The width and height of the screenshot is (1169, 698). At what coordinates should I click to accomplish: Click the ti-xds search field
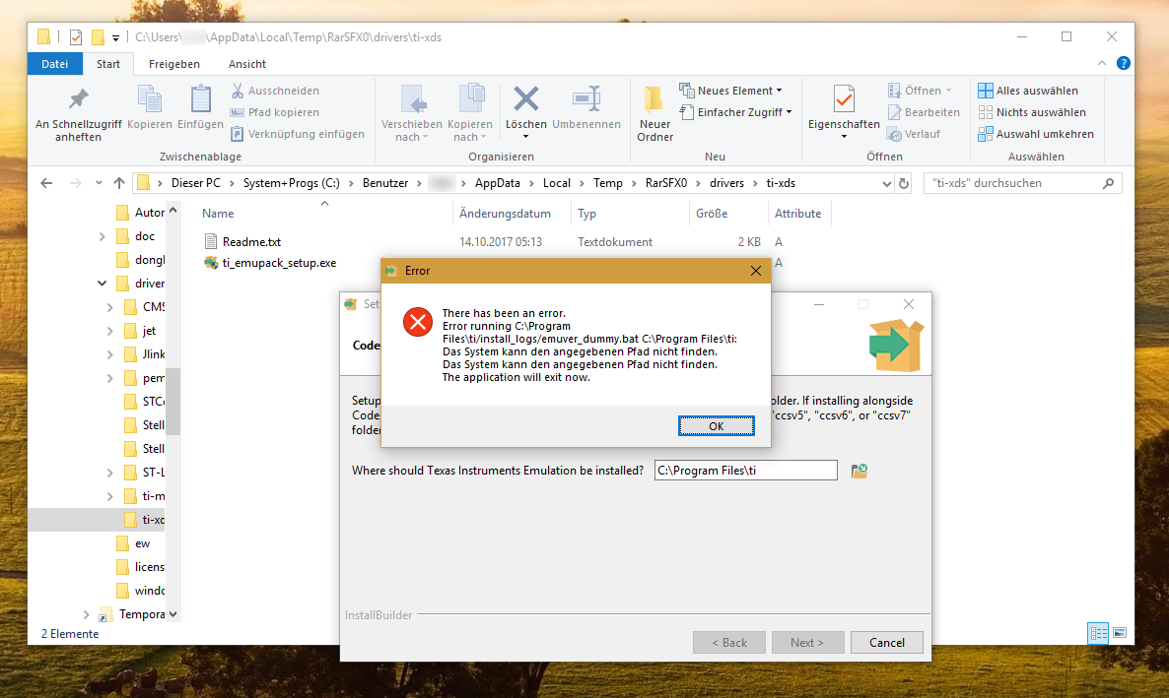click(x=1022, y=183)
